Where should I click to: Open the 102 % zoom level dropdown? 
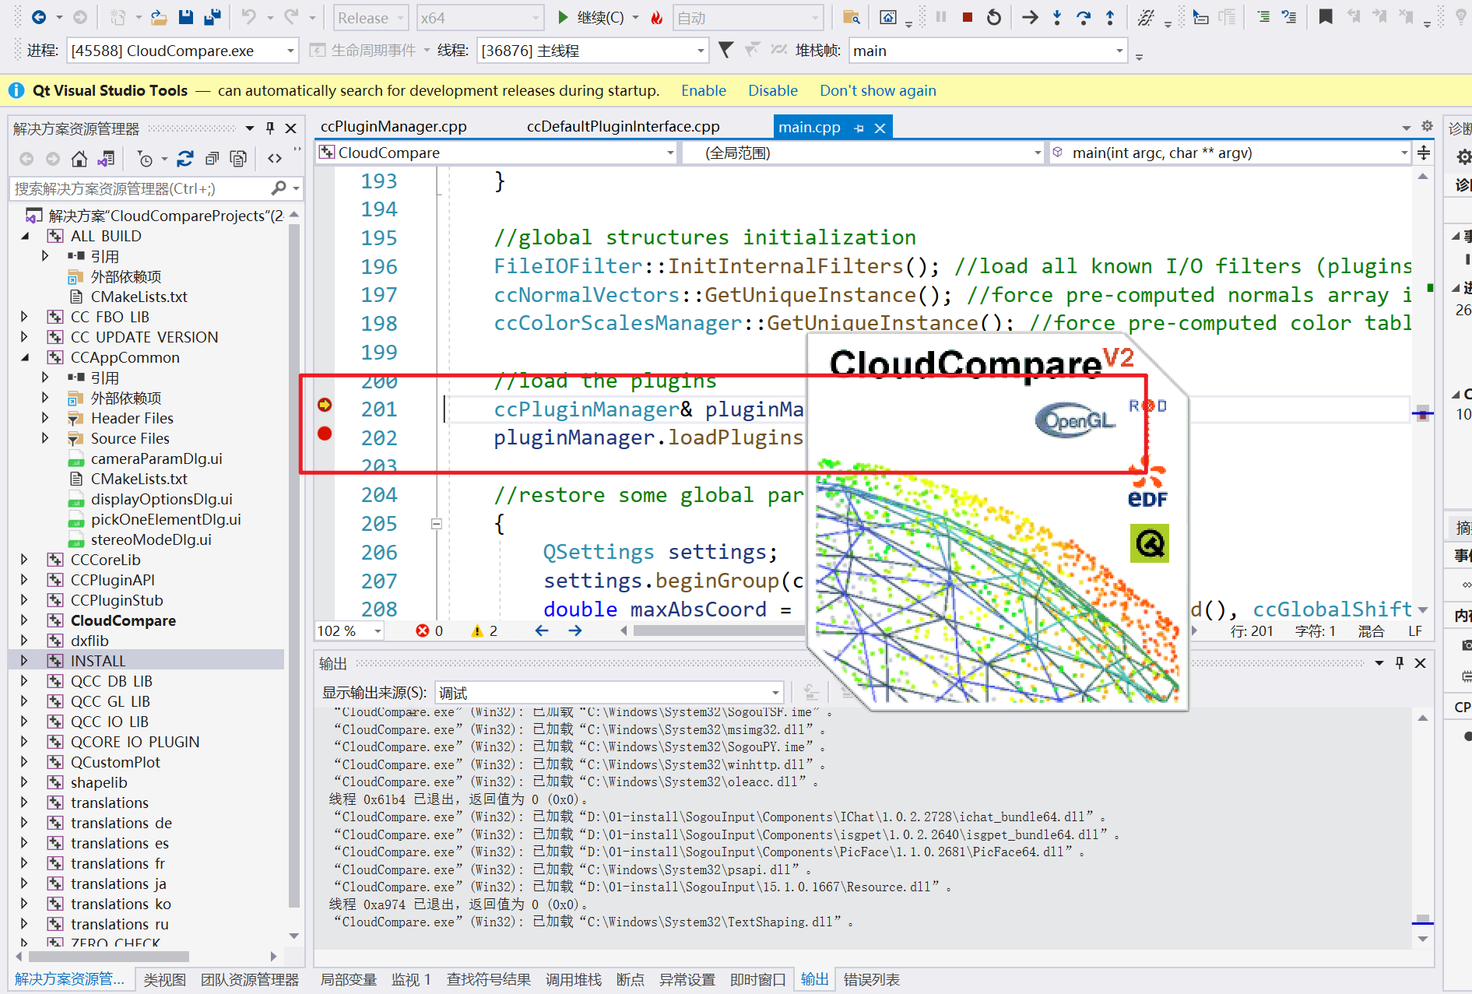[x=349, y=630]
